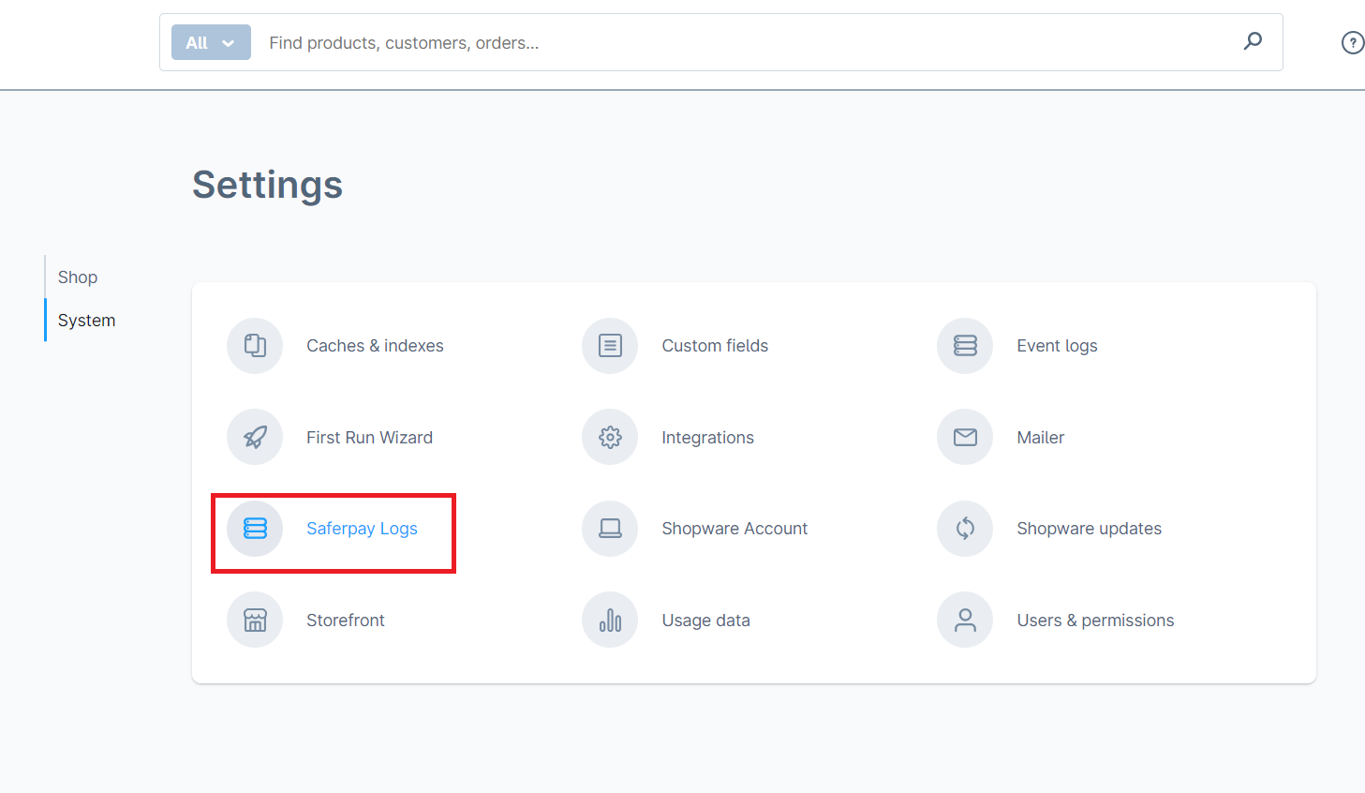This screenshot has height=793, width=1365.
Task: Switch to the Shop settings tab
Action: [78, 277]
